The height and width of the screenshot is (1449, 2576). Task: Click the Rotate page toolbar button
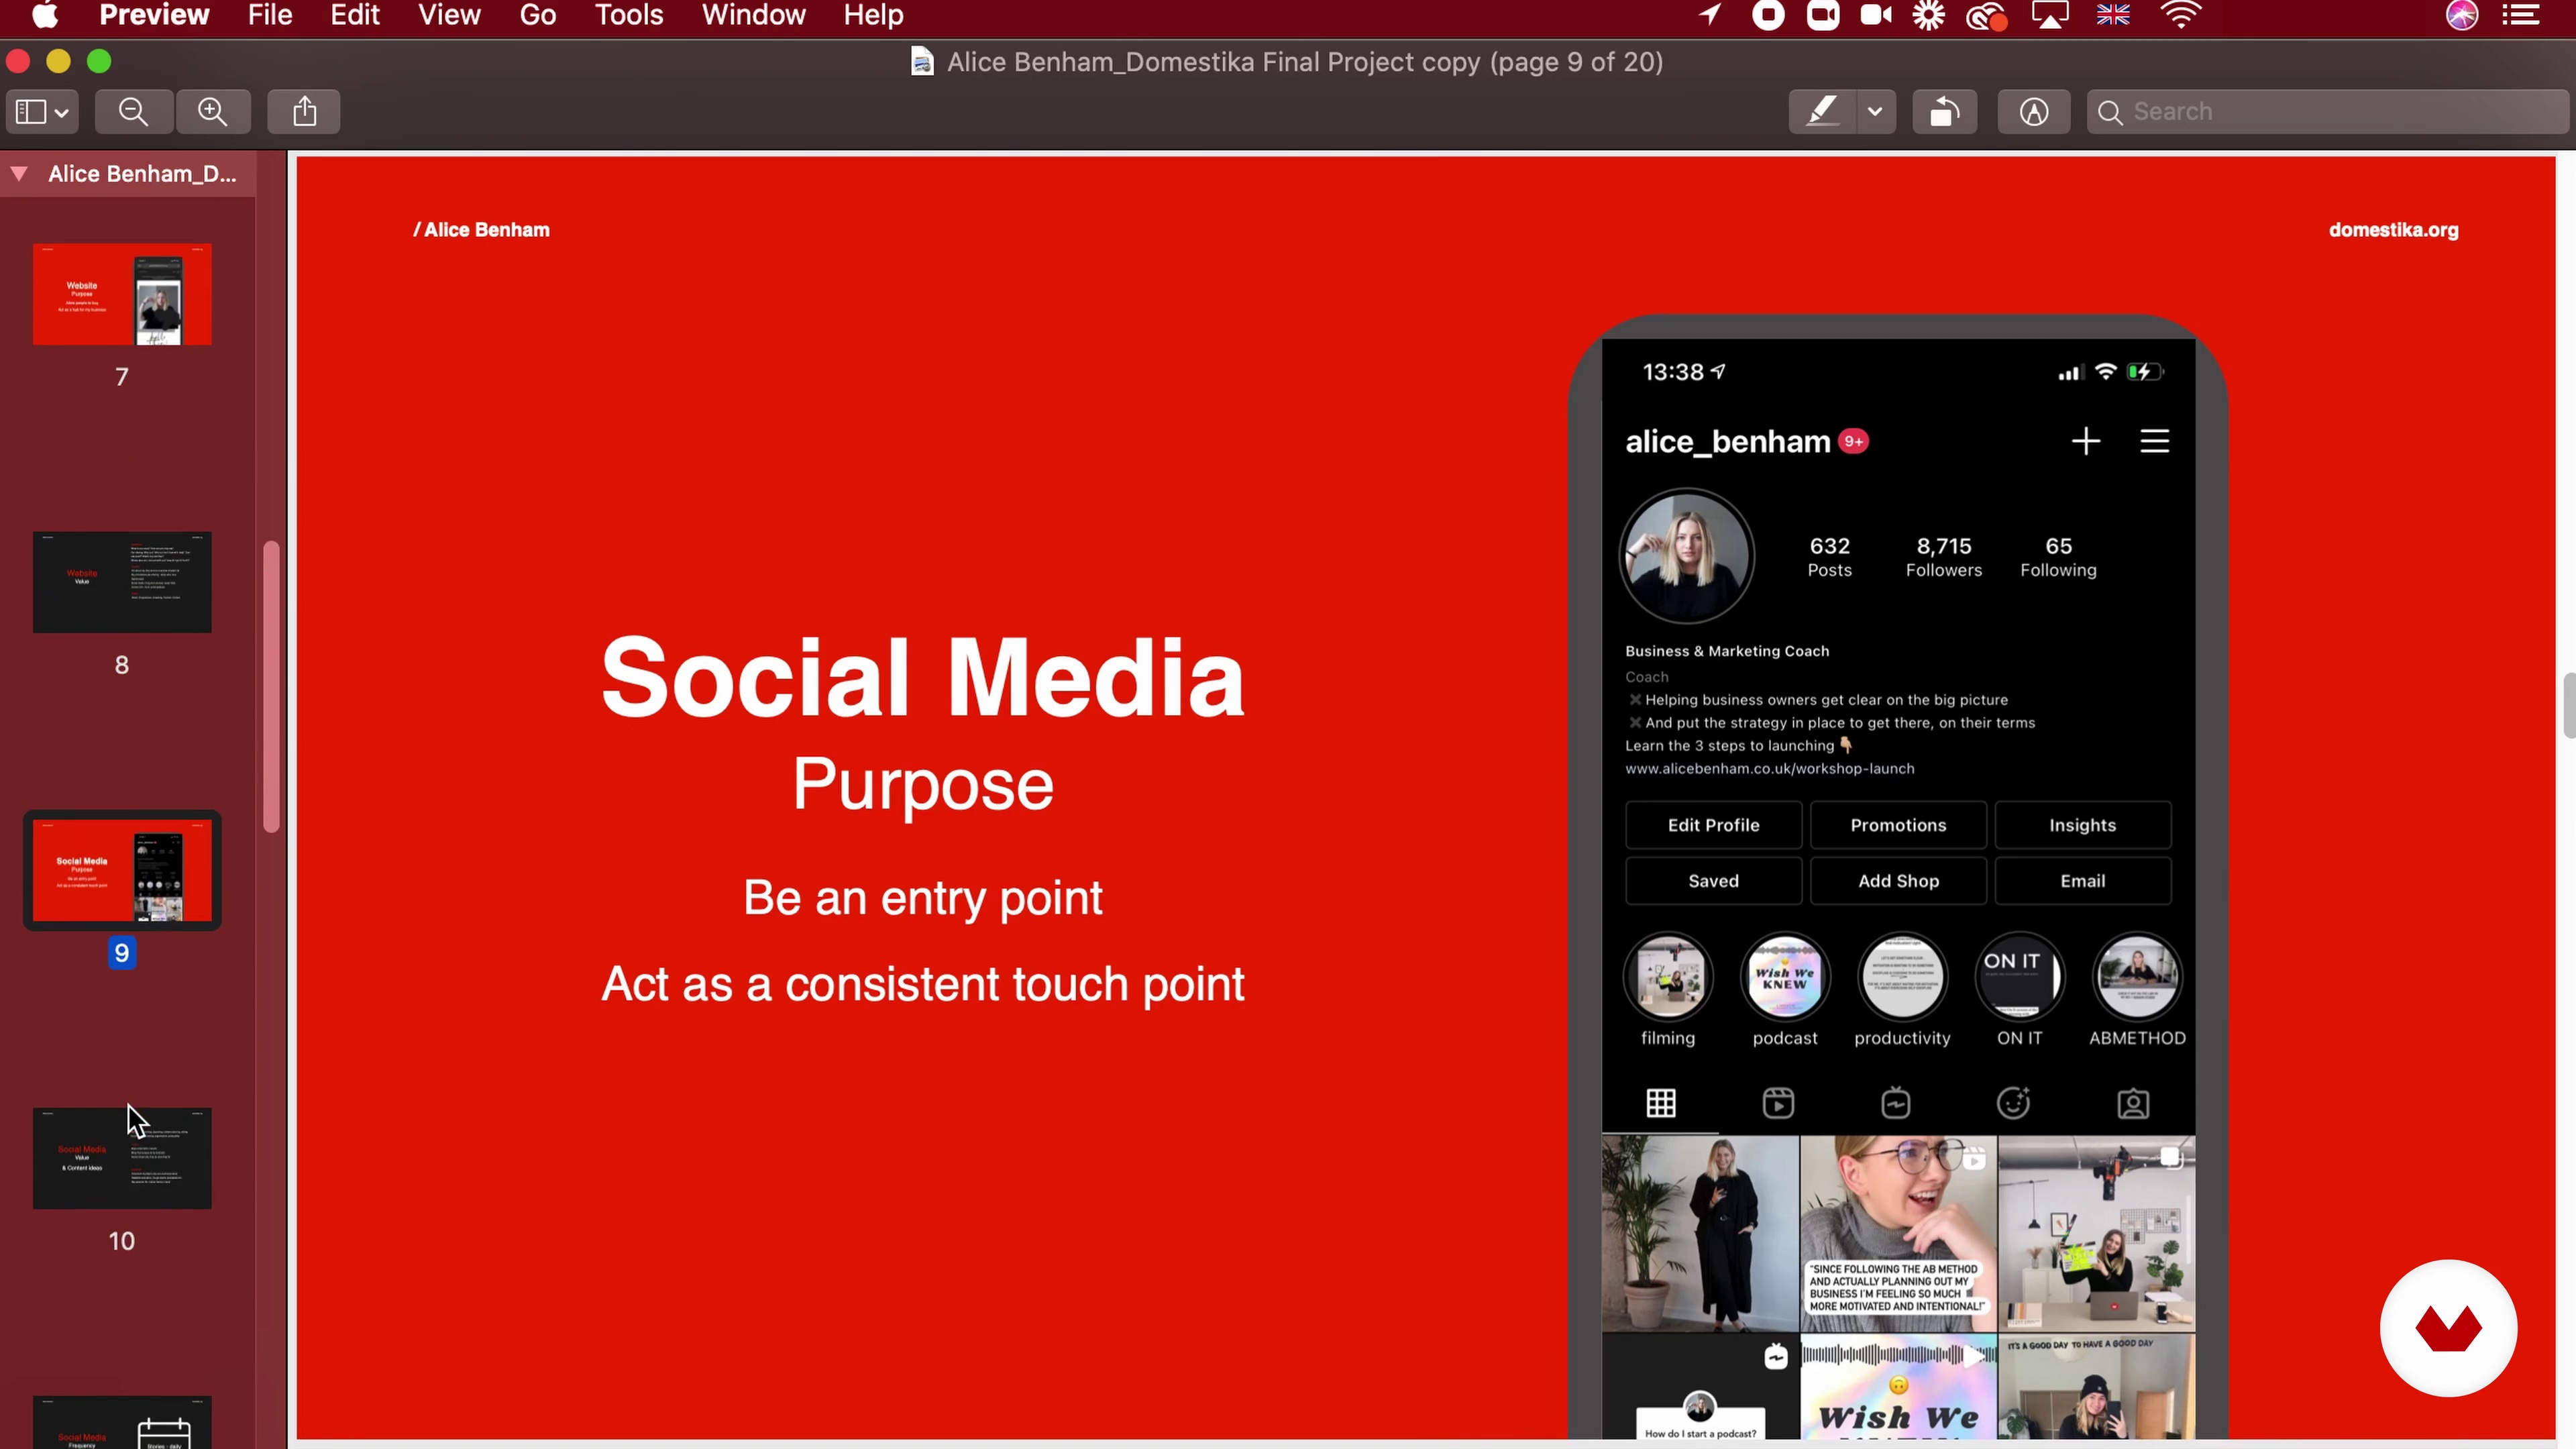coord(1944,111)
